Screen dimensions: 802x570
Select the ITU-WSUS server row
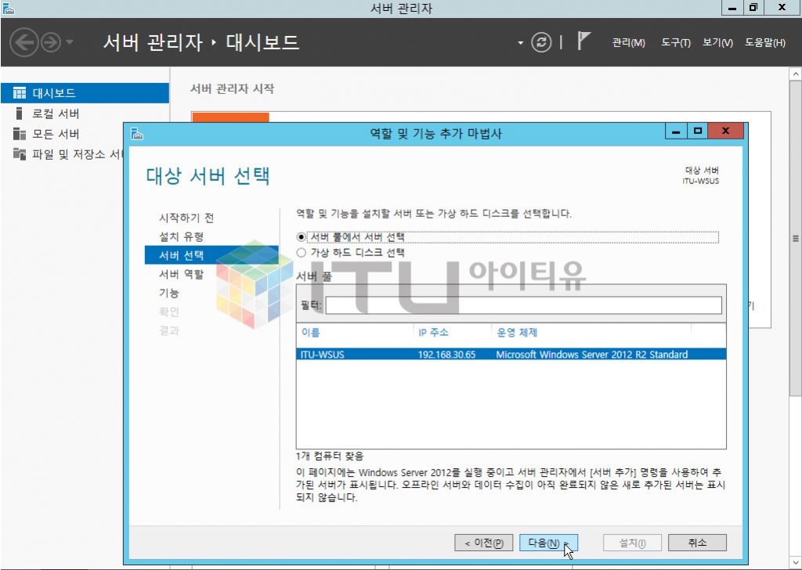[x=511, y=355]
